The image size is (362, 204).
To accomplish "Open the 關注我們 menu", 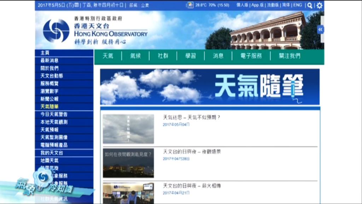I will 290,56.
